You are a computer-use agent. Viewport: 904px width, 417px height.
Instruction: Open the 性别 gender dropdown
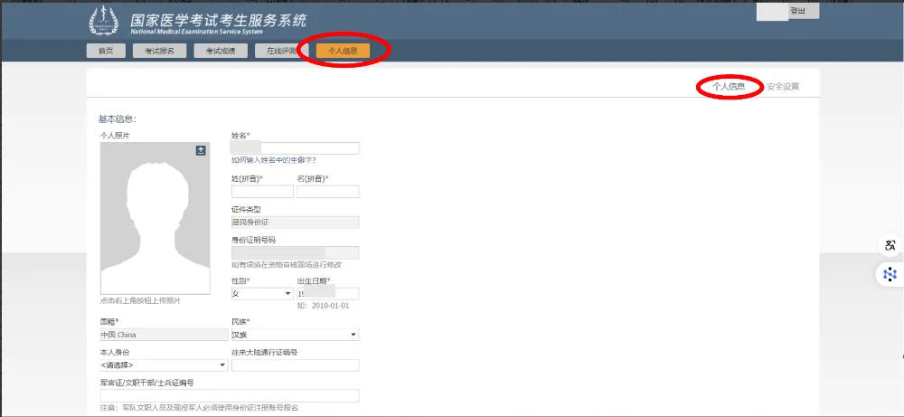262,294
